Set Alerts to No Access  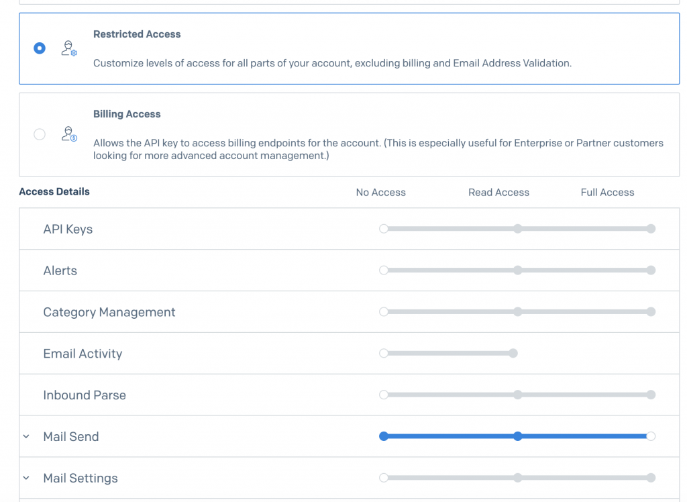[x=384, y=270]
